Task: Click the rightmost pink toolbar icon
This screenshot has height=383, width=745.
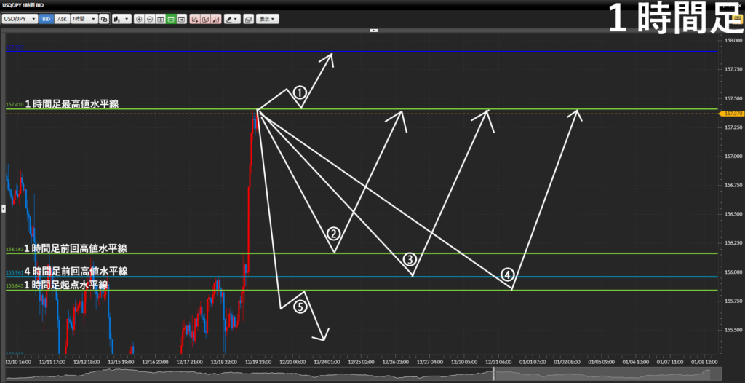Action: click(216, 18)
